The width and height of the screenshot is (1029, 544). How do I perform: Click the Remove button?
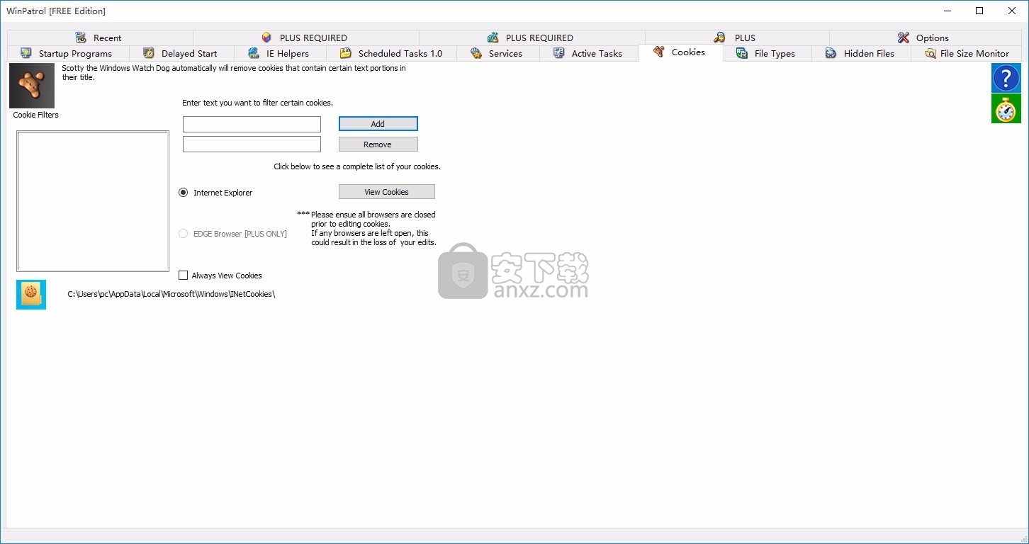pos(378,144)
